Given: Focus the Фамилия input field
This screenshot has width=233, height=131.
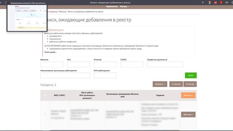Looking at the screenshot, I should click(x=52, y=64).
